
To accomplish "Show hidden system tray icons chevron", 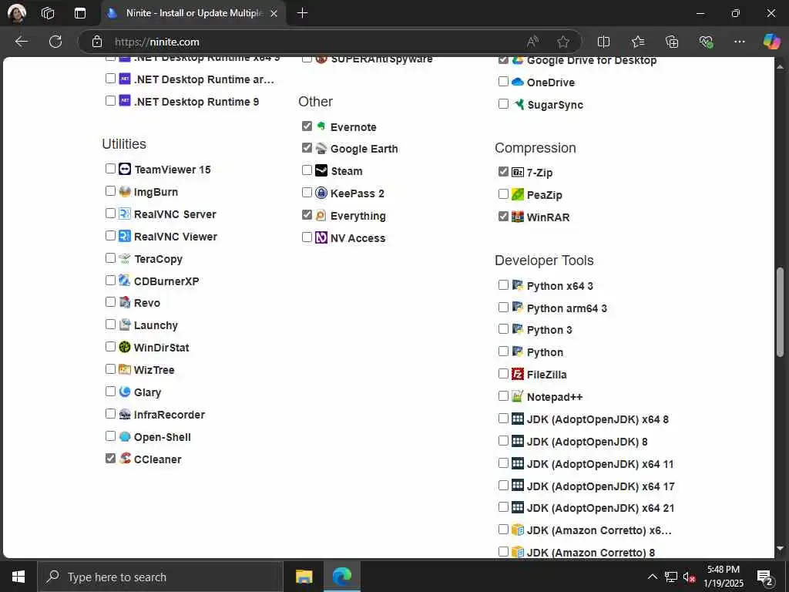I will [652, 577].
